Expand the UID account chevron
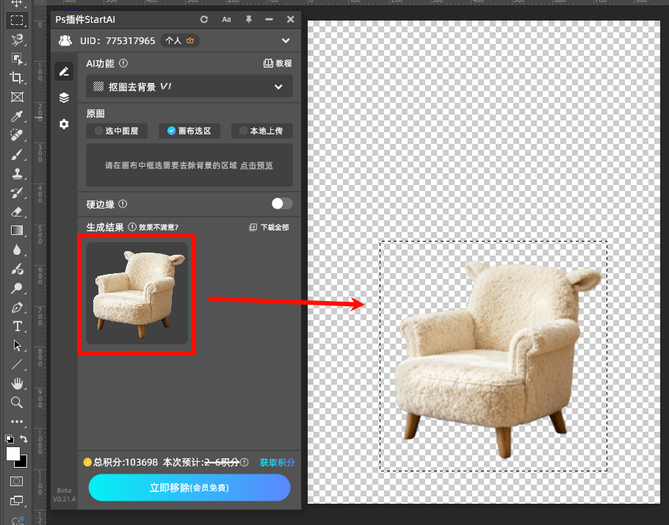 point(286,40)
